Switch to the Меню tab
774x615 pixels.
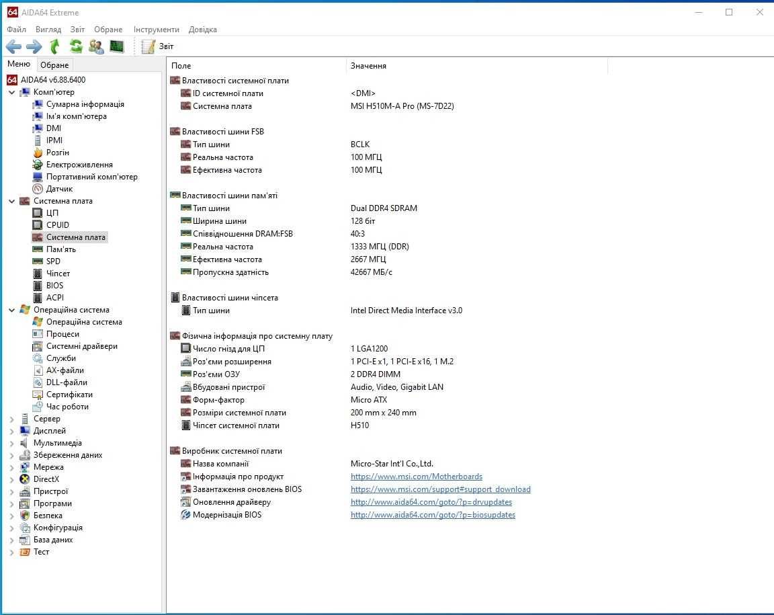pos(19,65)
